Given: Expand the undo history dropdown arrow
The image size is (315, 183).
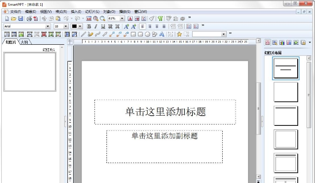Looking at the screenshot, I should point(72,19).
